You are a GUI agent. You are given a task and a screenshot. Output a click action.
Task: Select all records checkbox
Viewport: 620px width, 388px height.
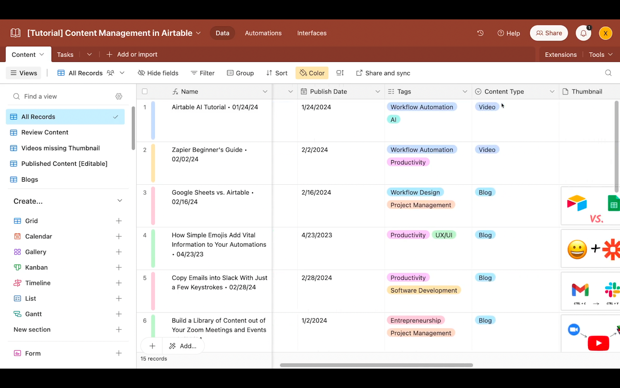[145, 92]
